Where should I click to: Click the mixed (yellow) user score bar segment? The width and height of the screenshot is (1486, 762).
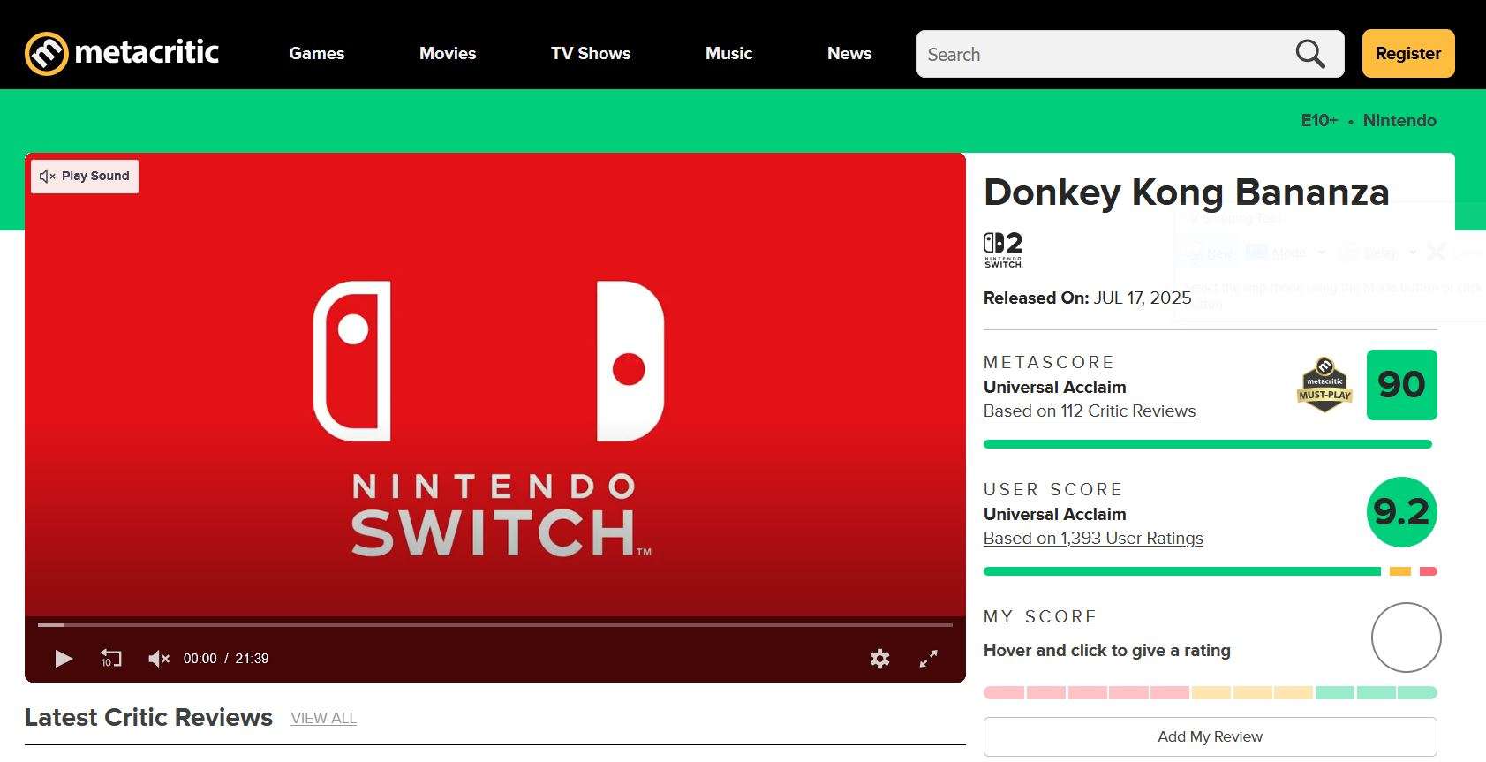point(1400,571)
